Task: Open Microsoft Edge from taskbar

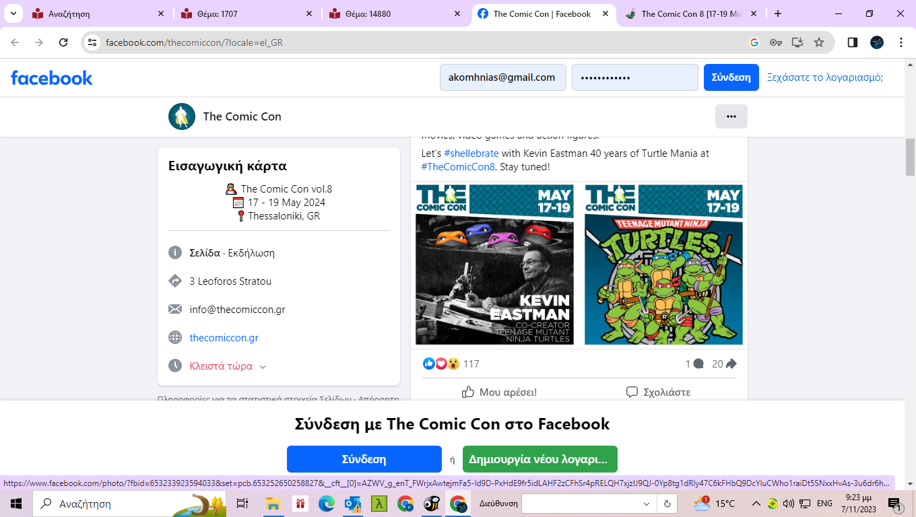Action: tap(327, 504)
